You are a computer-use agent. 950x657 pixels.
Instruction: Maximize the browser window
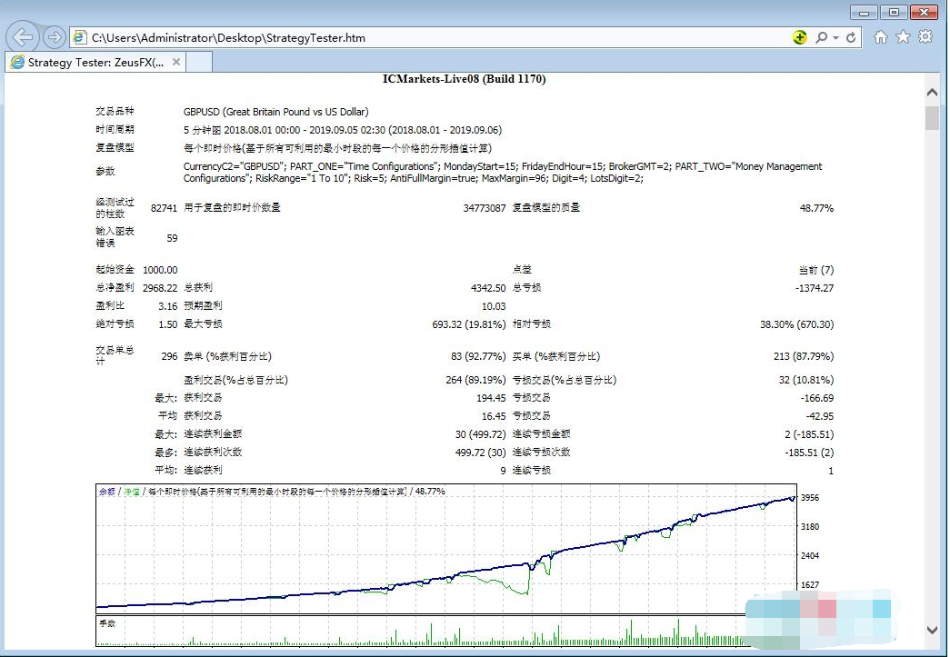(x=894, y=12)
